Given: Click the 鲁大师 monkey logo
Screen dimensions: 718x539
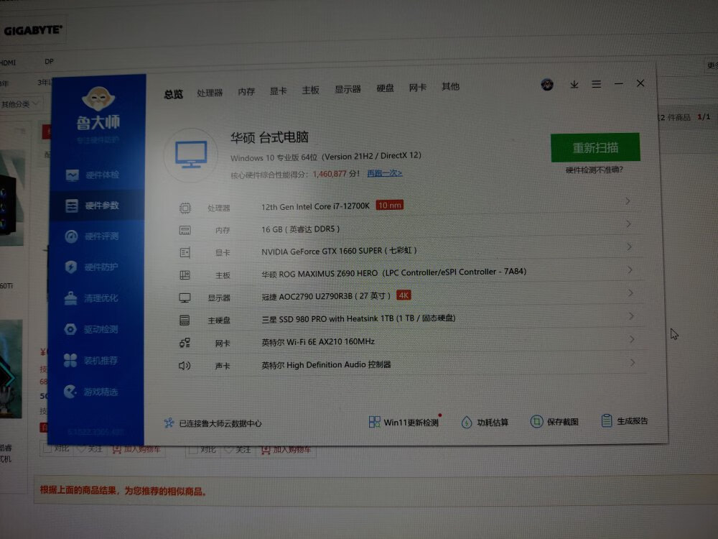Looking at the screenshot, I should 98,99.
